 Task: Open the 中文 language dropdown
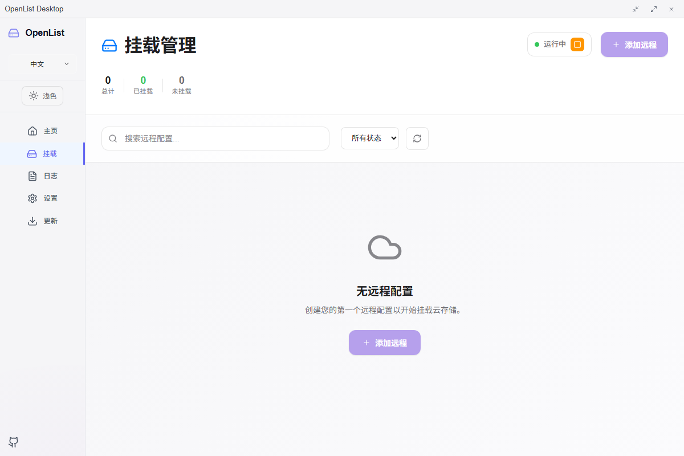(x=42, y=64)
